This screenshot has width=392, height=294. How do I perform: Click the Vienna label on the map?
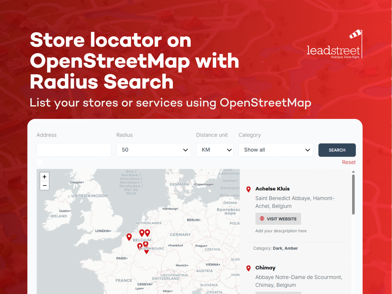click(x=213, y=265)
